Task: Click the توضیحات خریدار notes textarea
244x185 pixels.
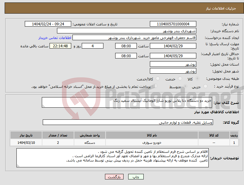Action: 112,158
